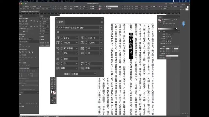209x117 pixels.
Task: Click the vertical scale icon in 文字 panel
Action: pyautogui.click(x=58, y=43)
